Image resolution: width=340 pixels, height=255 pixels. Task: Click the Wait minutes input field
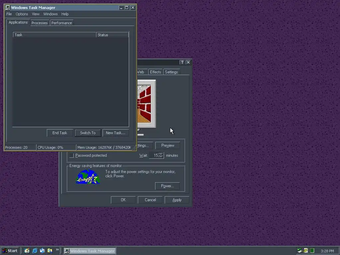154,155
